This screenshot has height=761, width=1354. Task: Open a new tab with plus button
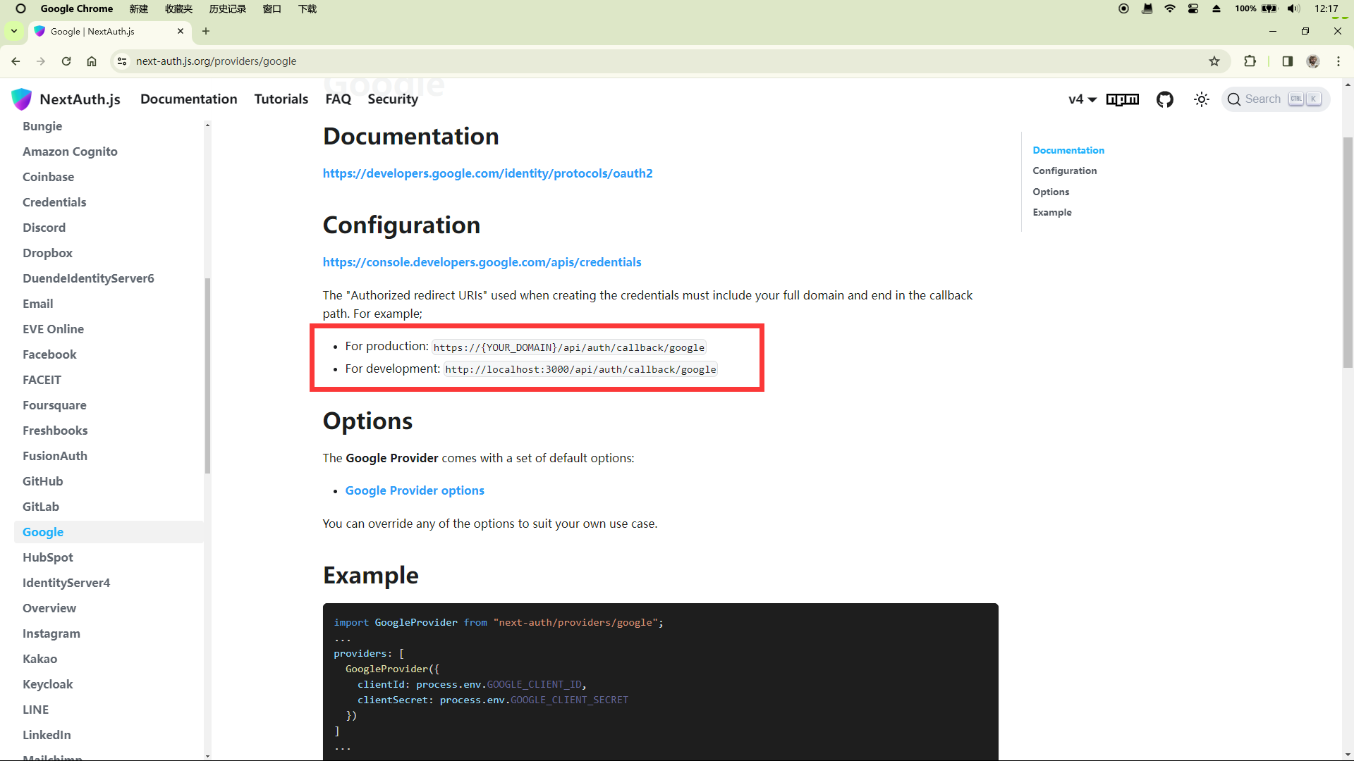coord(206,31)
